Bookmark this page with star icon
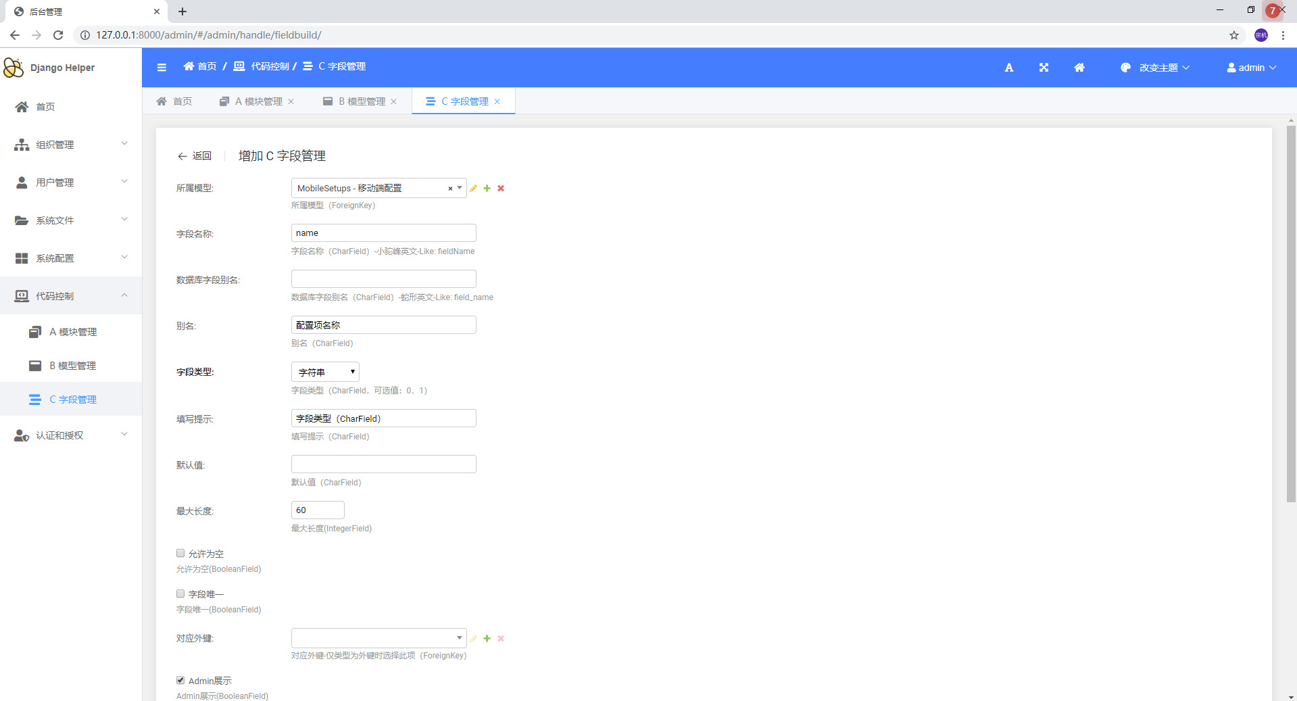Image resolution: width=1297 pixels, height=701 pixels. tap(1233, 35)
